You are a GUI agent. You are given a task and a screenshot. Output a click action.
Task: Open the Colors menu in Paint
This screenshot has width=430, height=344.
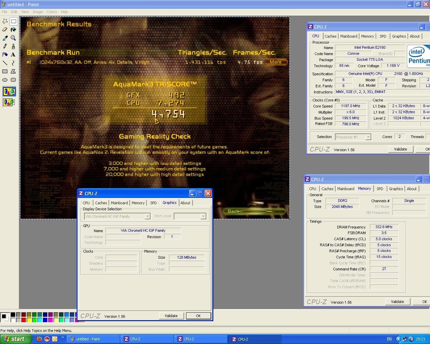[52, 12]
